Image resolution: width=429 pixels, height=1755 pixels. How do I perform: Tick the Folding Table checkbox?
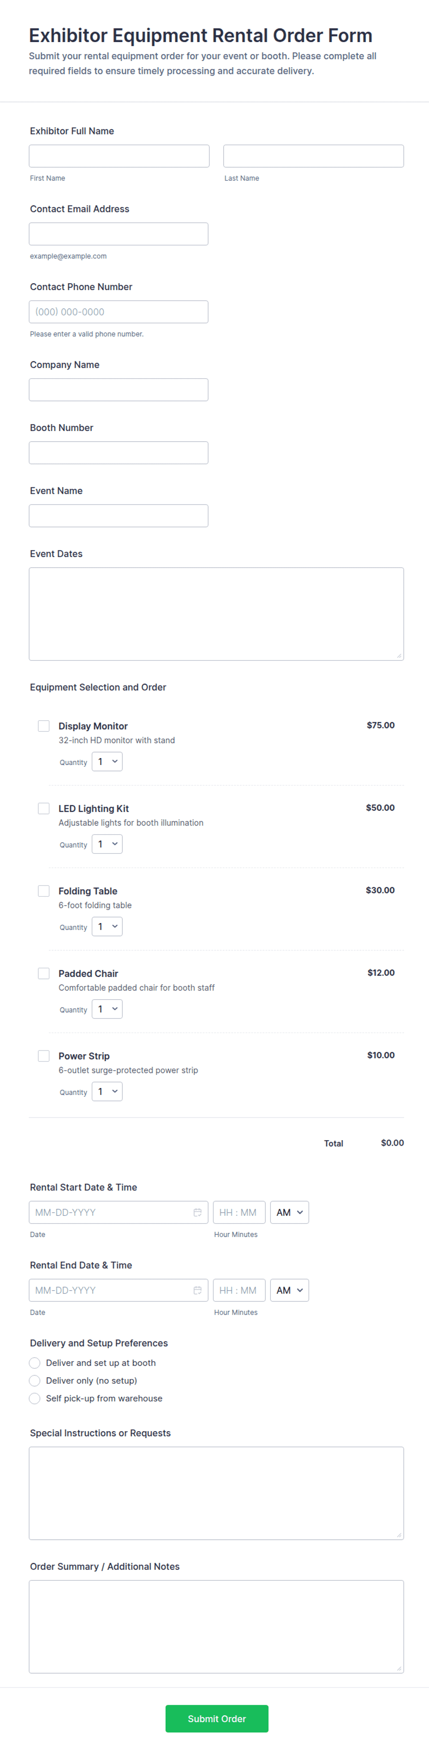tap(43, 891)
